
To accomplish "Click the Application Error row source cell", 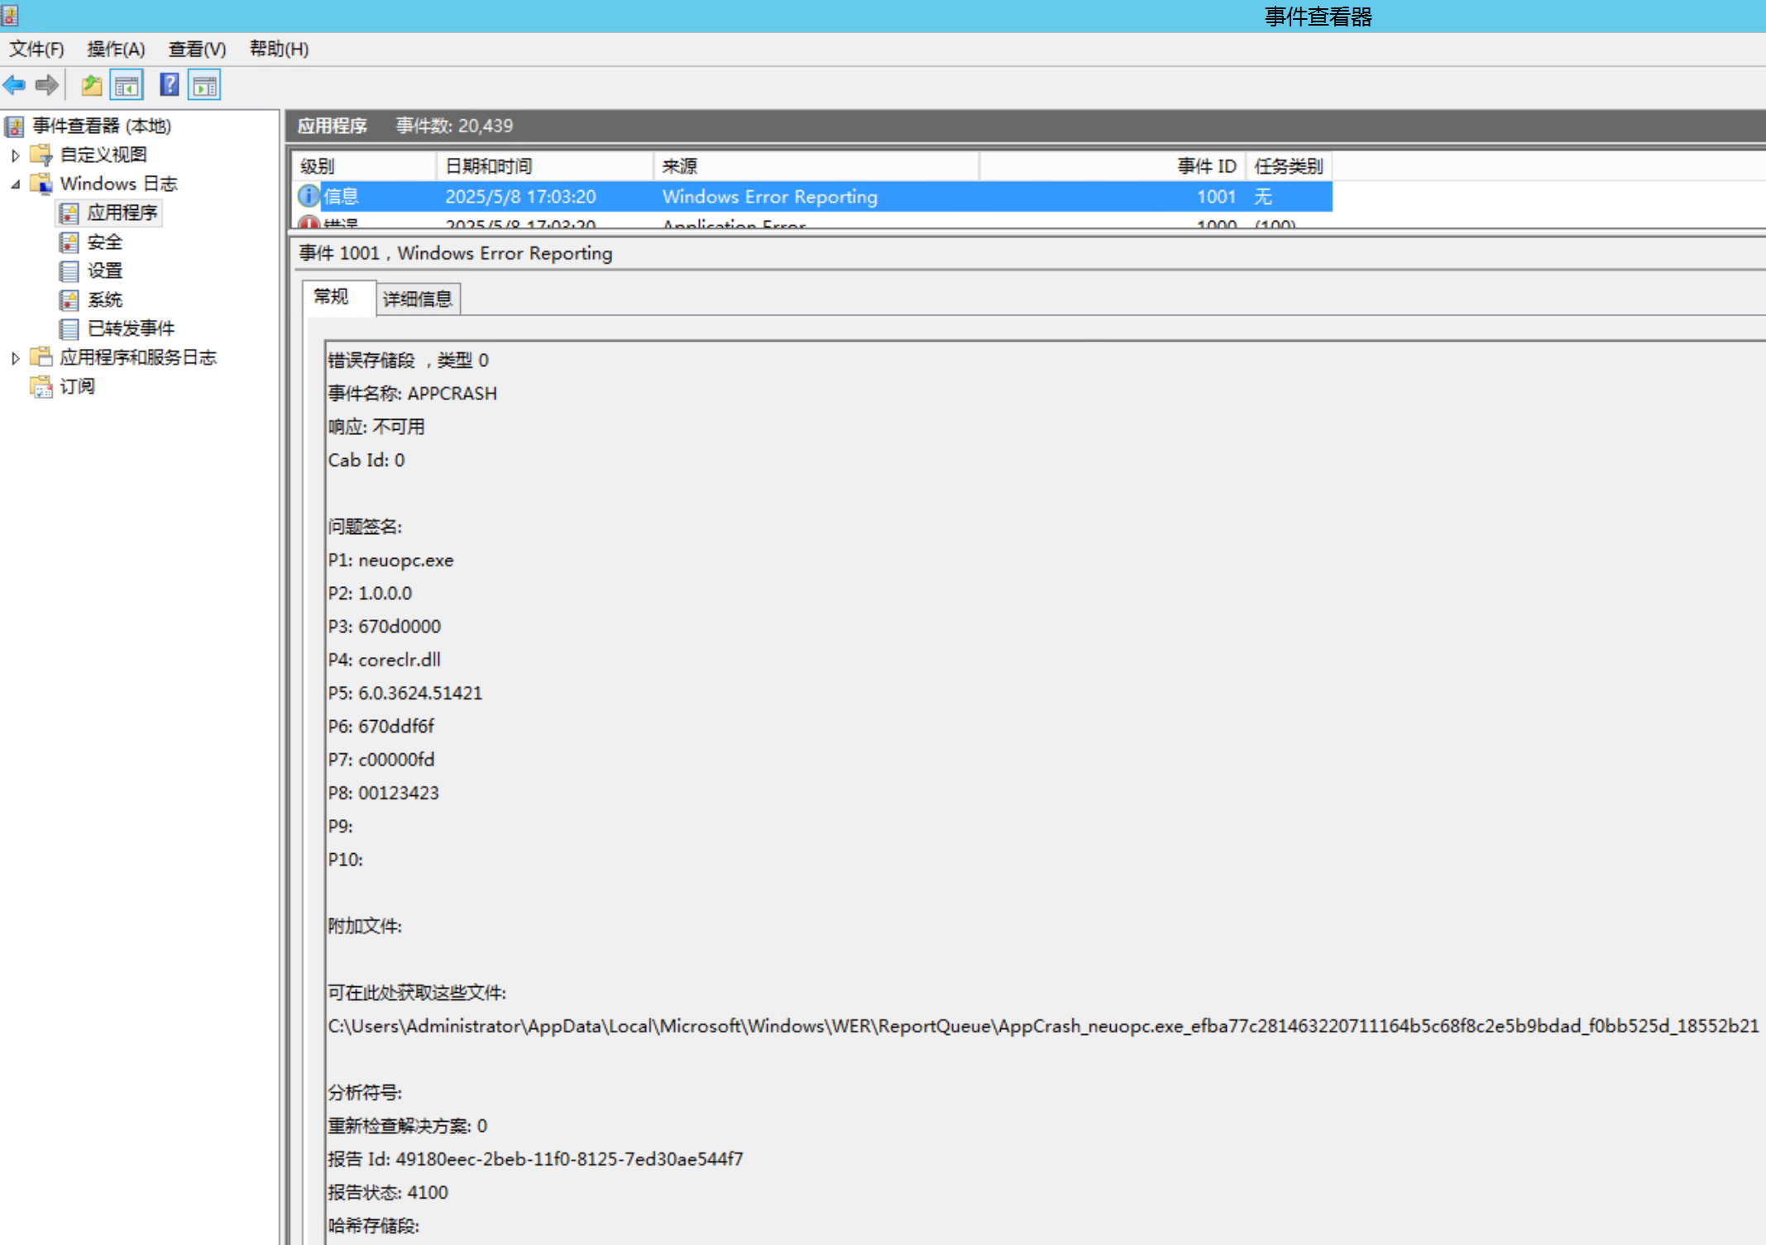I will [x=735, y=223].
